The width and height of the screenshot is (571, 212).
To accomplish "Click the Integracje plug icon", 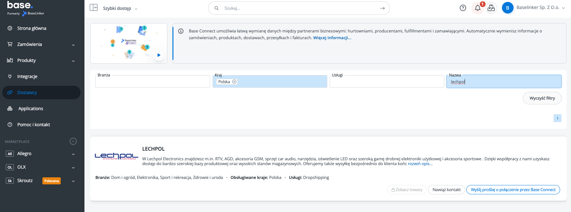I will tap(10, 76).
